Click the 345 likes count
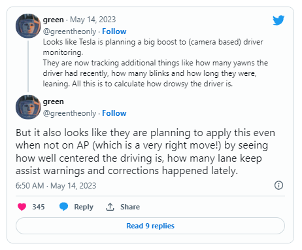 click(x=39, y=207)
